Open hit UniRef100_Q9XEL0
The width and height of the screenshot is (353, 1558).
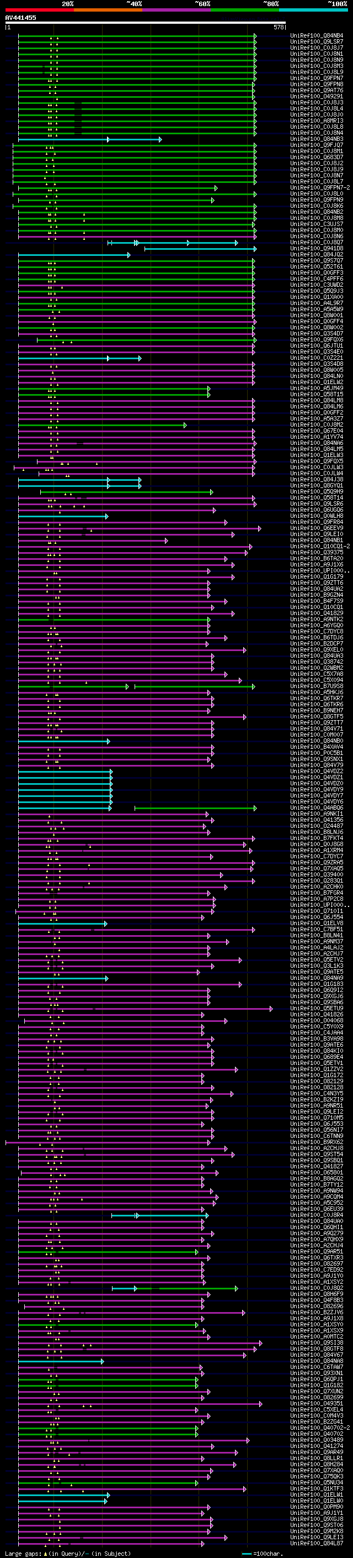point(317,649)
